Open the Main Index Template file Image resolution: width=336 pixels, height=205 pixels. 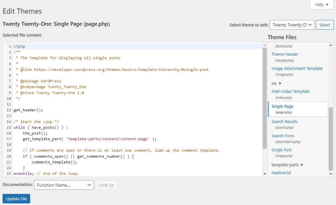290,91
